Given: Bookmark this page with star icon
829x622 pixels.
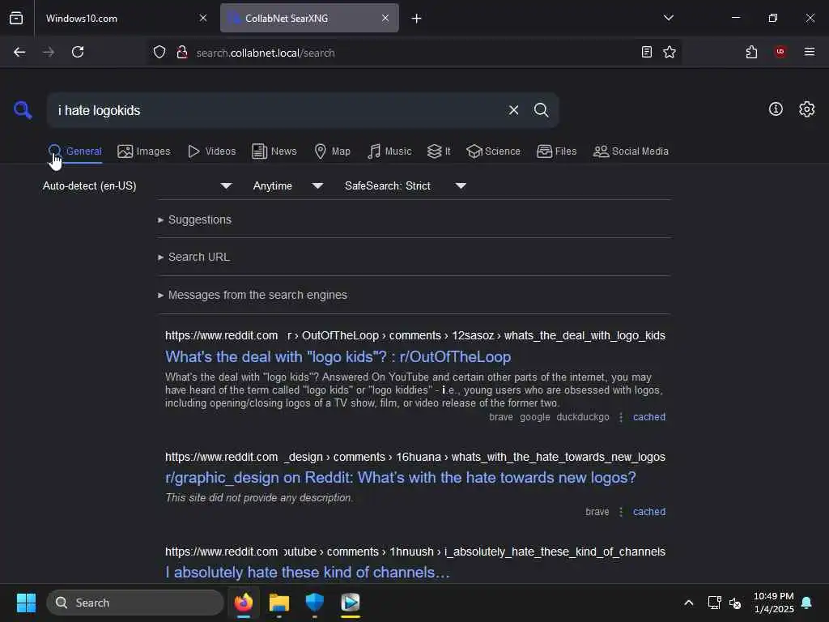Looking at the screenshot, I should point(670,52).
